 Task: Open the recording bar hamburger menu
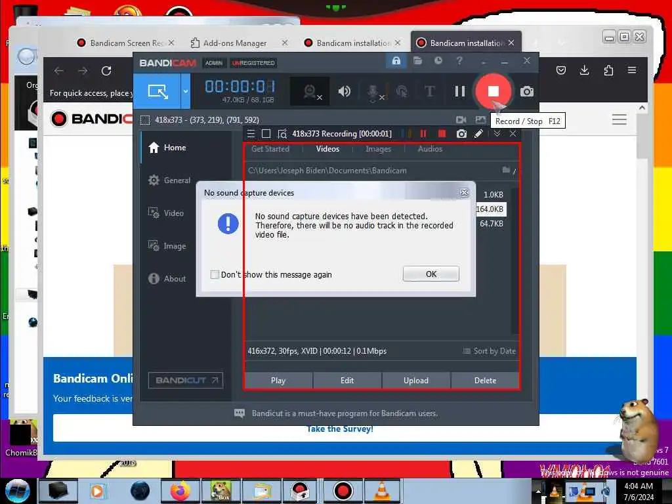point(251,134)
